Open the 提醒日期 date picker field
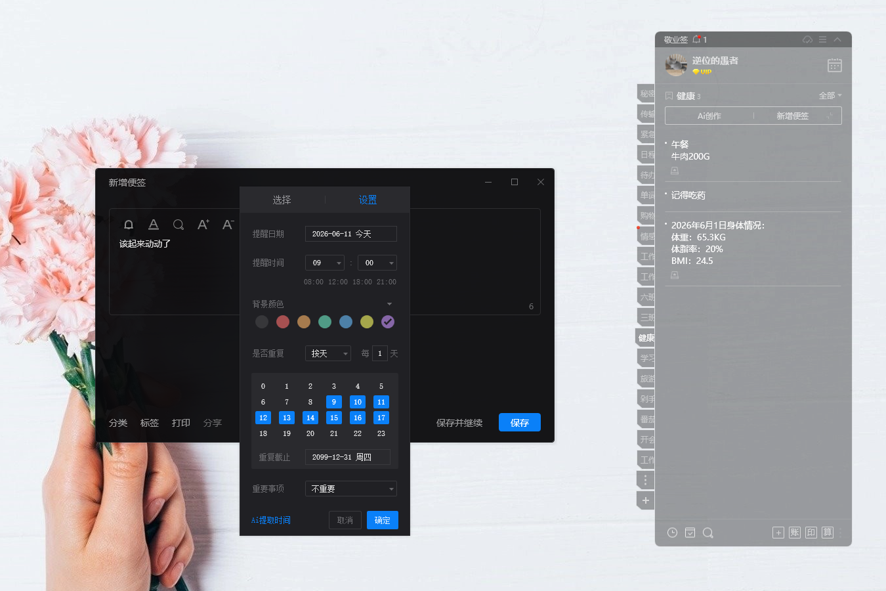This screenshot has width=886, height=591. click(351, 234)
